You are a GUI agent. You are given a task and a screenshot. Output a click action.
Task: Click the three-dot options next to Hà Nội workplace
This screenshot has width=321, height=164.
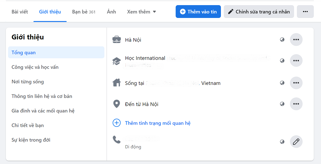click(x=296, y=40)
